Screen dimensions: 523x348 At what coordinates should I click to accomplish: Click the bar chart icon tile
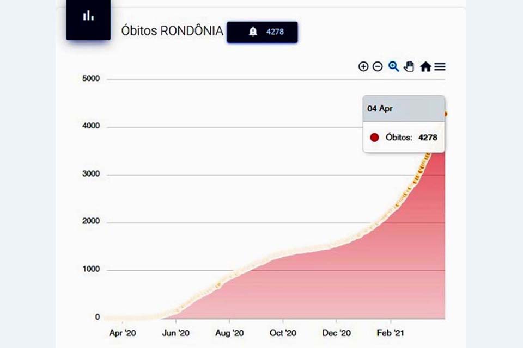tap(88, 16)
